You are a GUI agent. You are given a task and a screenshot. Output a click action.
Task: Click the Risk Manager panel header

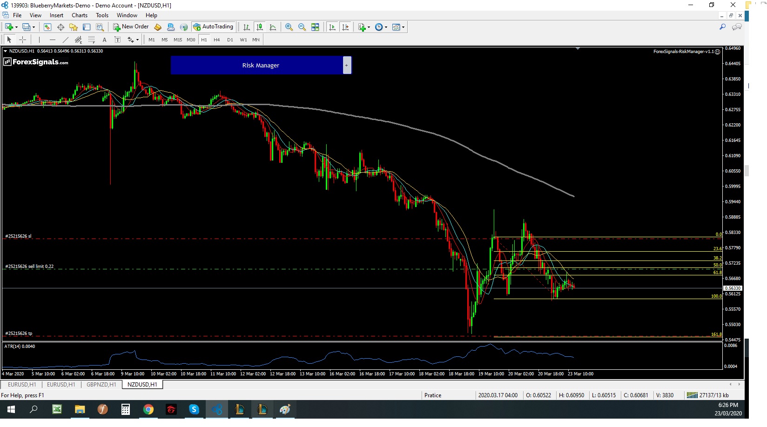pyautogui.click(x=257, y=65)
